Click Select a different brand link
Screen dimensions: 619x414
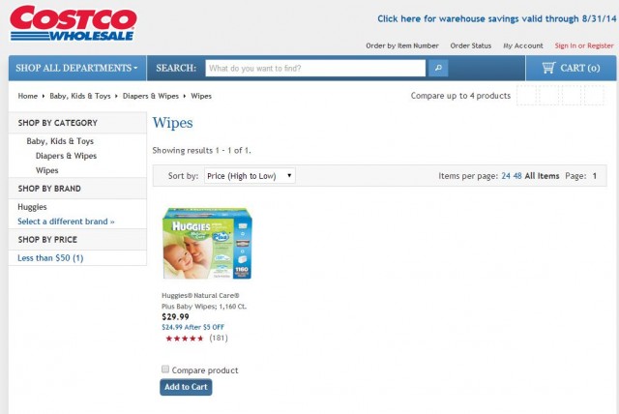66,222
